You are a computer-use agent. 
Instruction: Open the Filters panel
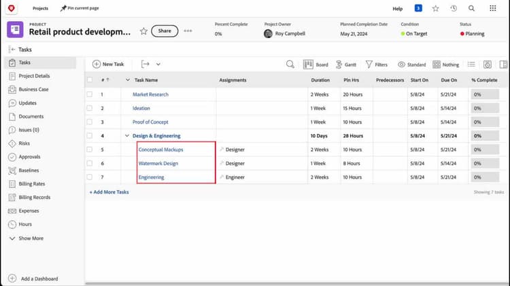pos(377,65)
